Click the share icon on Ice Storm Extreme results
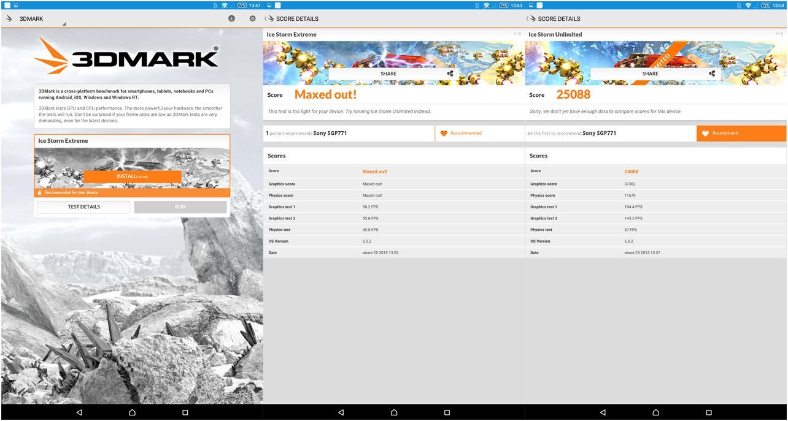This screenshot has height=421, width=788. (x=450, y=74)
